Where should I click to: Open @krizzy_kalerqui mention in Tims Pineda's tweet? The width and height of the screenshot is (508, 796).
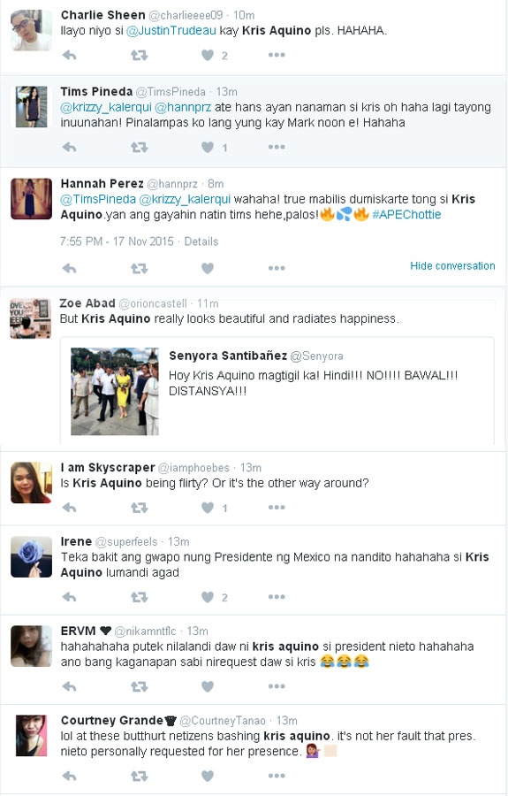tap(106, 107)
